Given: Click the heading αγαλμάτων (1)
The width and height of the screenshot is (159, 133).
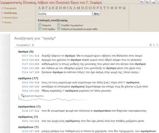Looking at the screenshot, I should (28, 127).
